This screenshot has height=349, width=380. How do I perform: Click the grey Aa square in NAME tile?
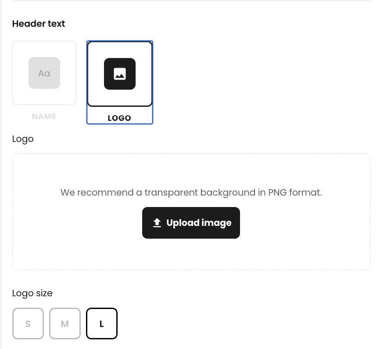[x=44, y=73]
